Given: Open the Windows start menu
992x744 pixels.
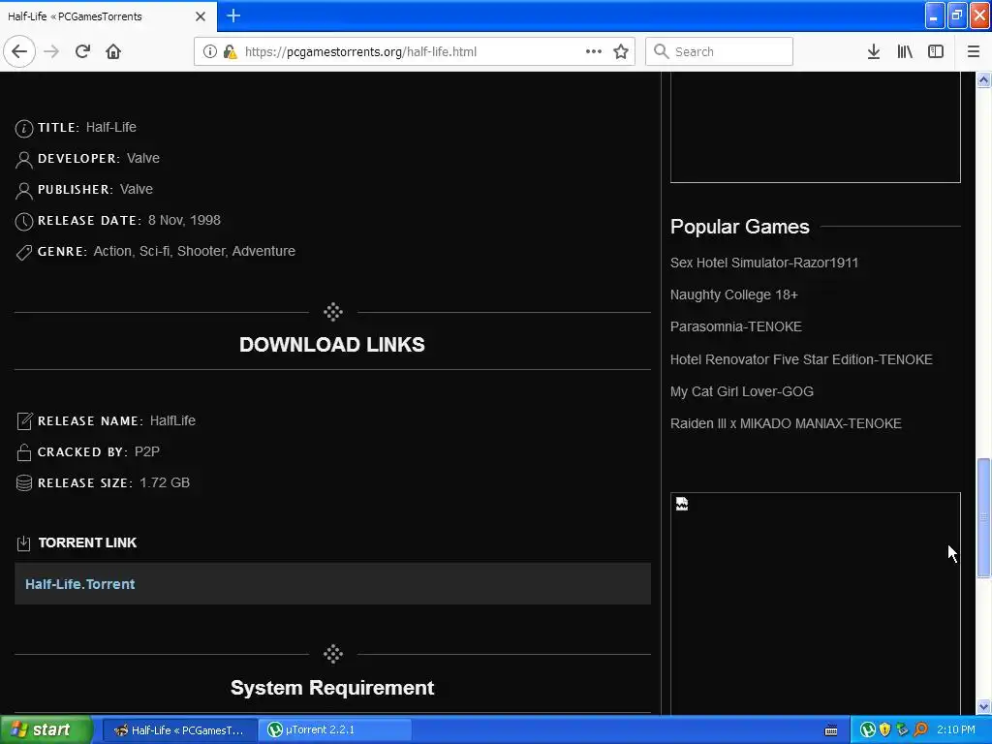Looking at the screenshot, I should [x=46, y=729].
